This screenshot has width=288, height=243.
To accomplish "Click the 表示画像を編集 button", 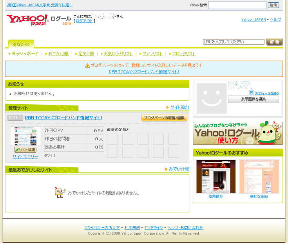I will [x=253, y=99].
